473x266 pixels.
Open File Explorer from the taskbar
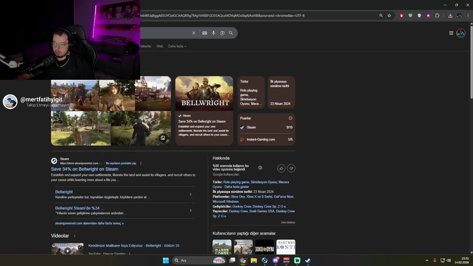tap(254, 260)
